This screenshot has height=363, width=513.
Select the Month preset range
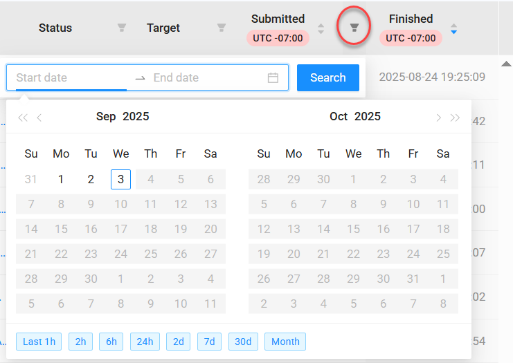point(285,342)
